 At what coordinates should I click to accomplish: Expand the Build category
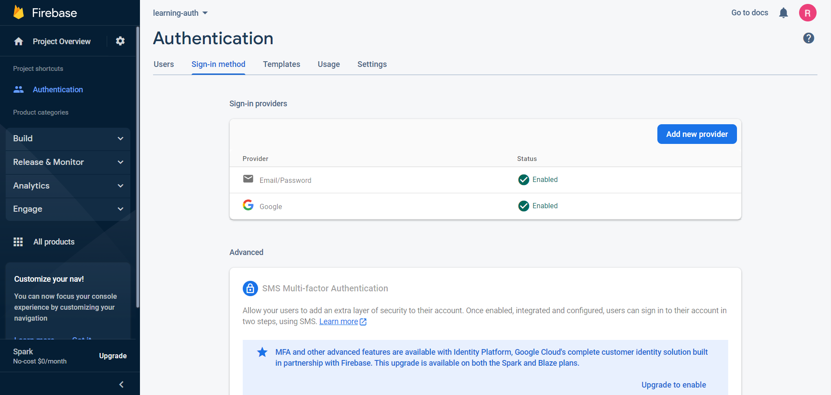(x=68, y=139)
